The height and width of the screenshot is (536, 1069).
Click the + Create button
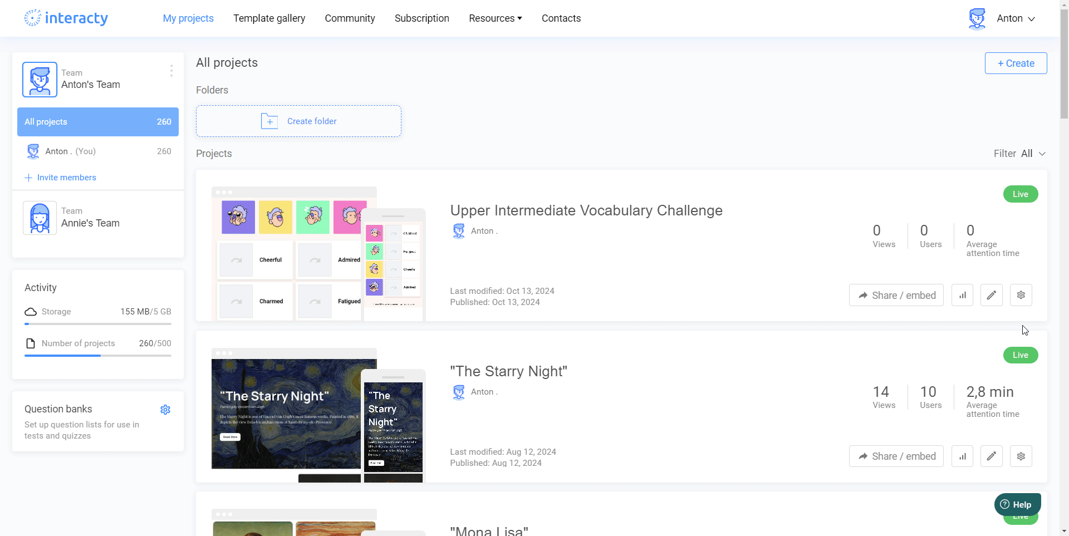click(1016, 63)
